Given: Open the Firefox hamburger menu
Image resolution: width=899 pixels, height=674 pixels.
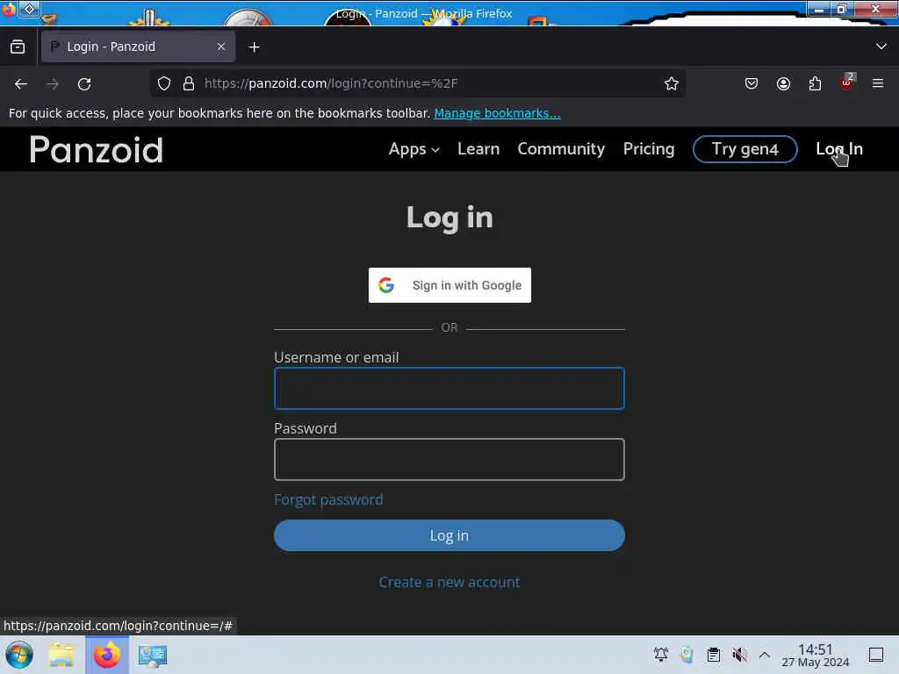Looking at the screenshot, I should tap(878, 83).
